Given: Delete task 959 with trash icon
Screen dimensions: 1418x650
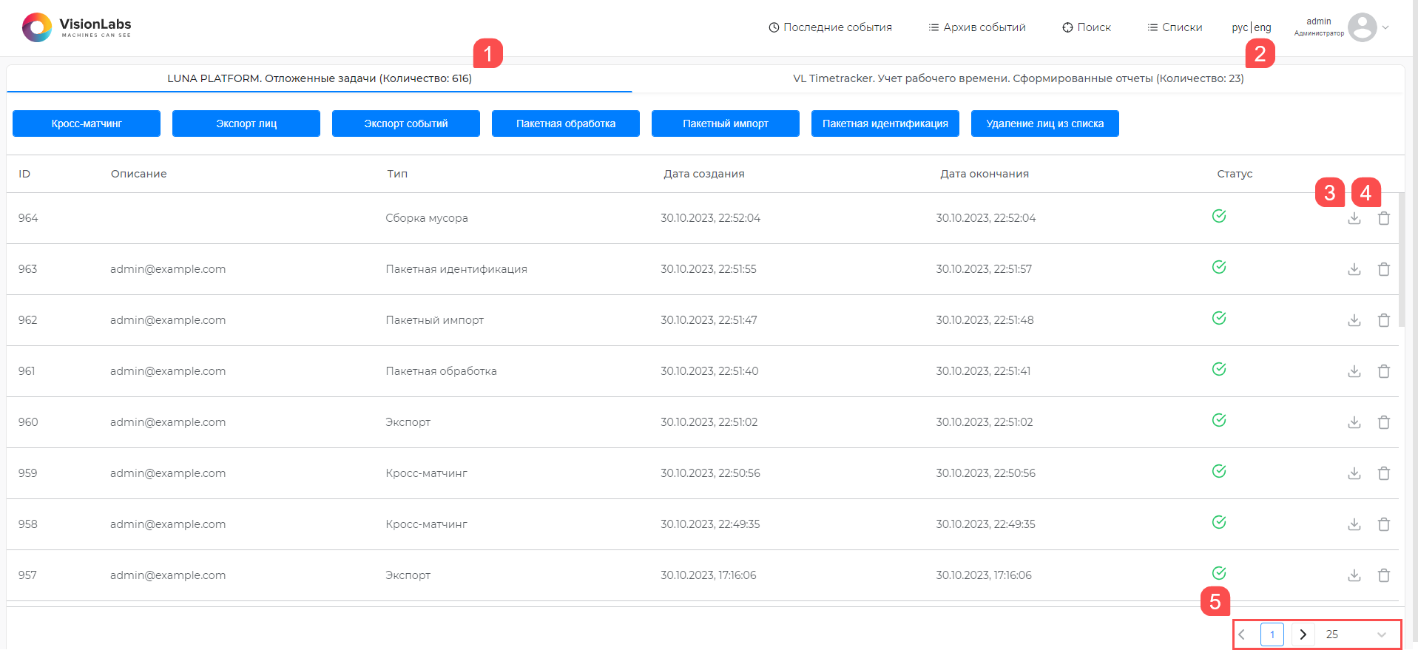Looking at the screenshot, I should point(1383,473).
